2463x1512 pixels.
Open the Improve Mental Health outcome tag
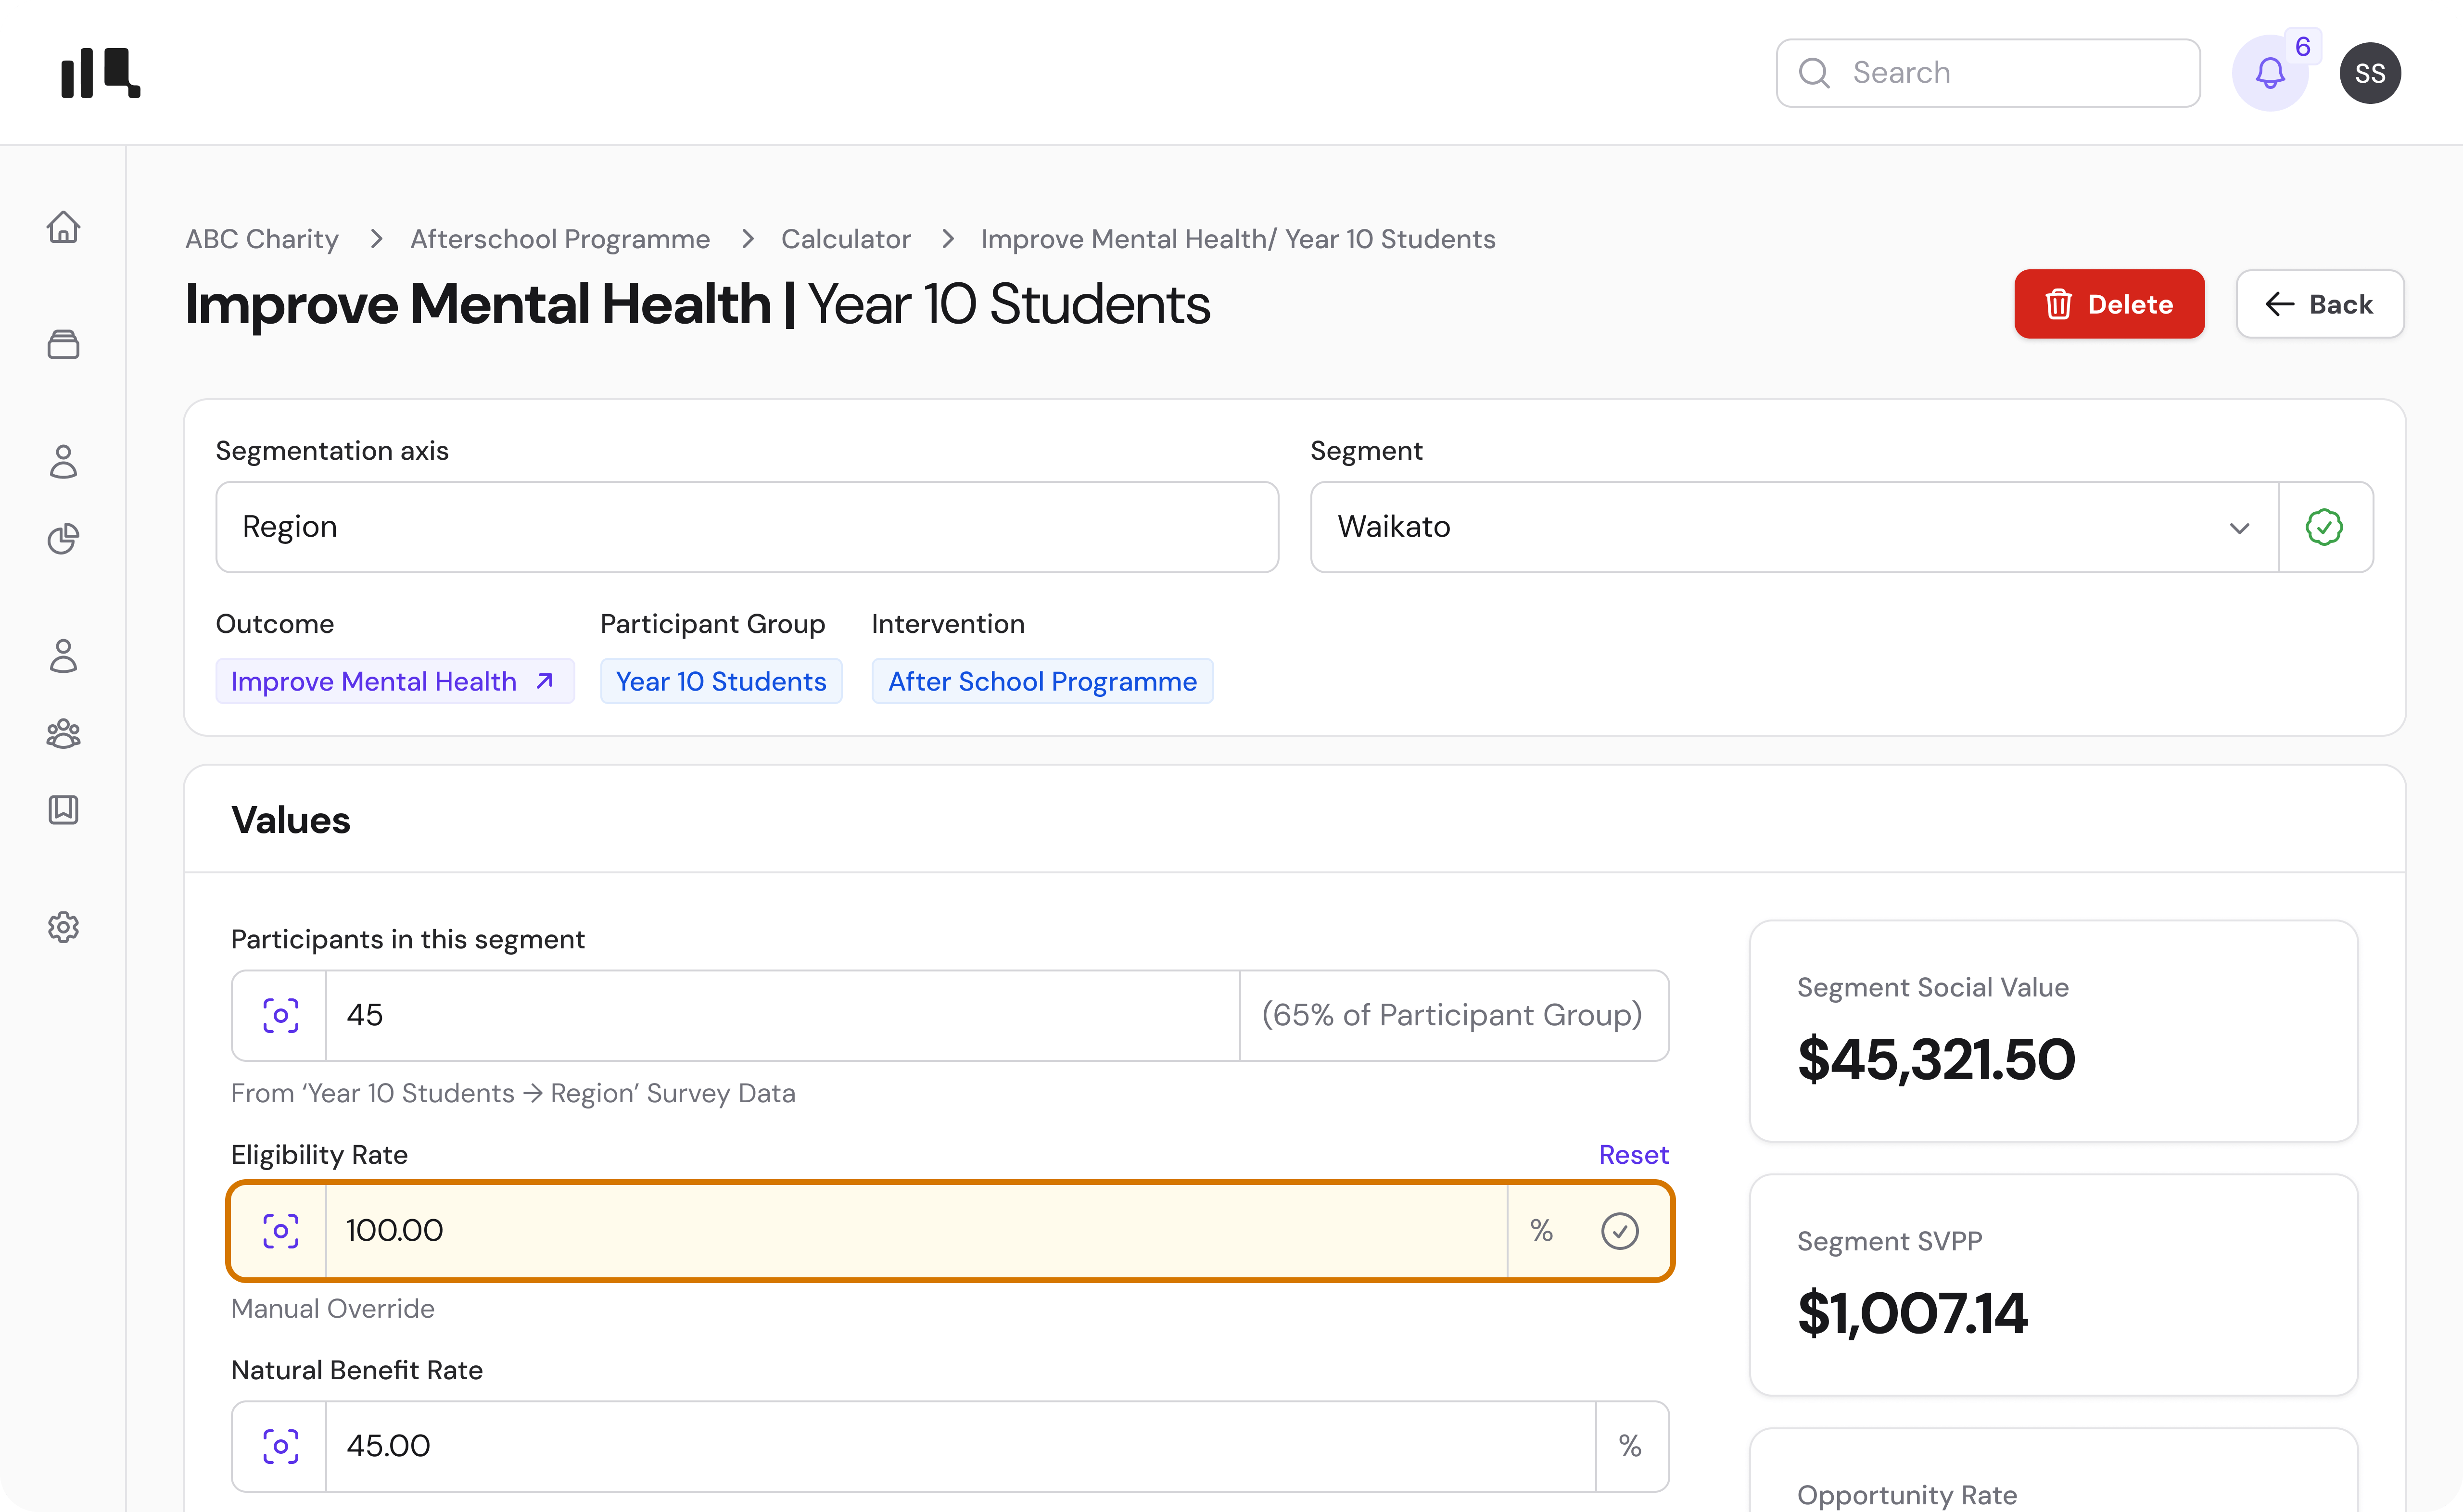(394, 681)
